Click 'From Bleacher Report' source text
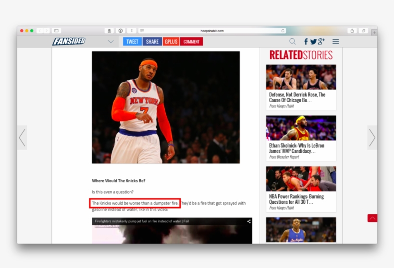 point(284,157)
